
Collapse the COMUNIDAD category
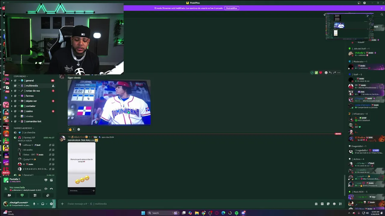(x=21, y=76)
